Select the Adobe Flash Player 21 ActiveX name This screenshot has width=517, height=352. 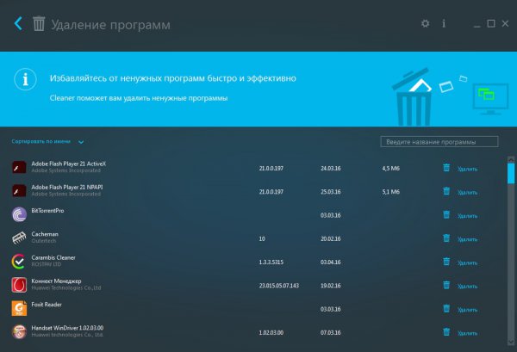tap(69, 164)
